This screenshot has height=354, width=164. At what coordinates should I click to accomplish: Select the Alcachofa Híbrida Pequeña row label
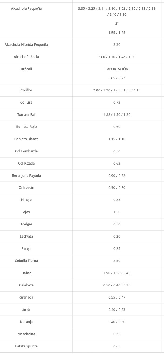click(x=26, y=44)
